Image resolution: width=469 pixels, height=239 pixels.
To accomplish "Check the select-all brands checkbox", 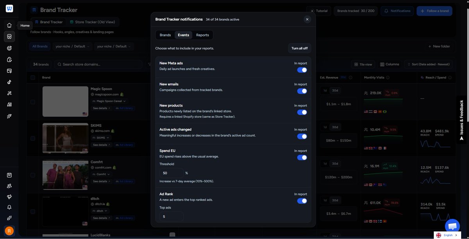I will pos(33,77).
